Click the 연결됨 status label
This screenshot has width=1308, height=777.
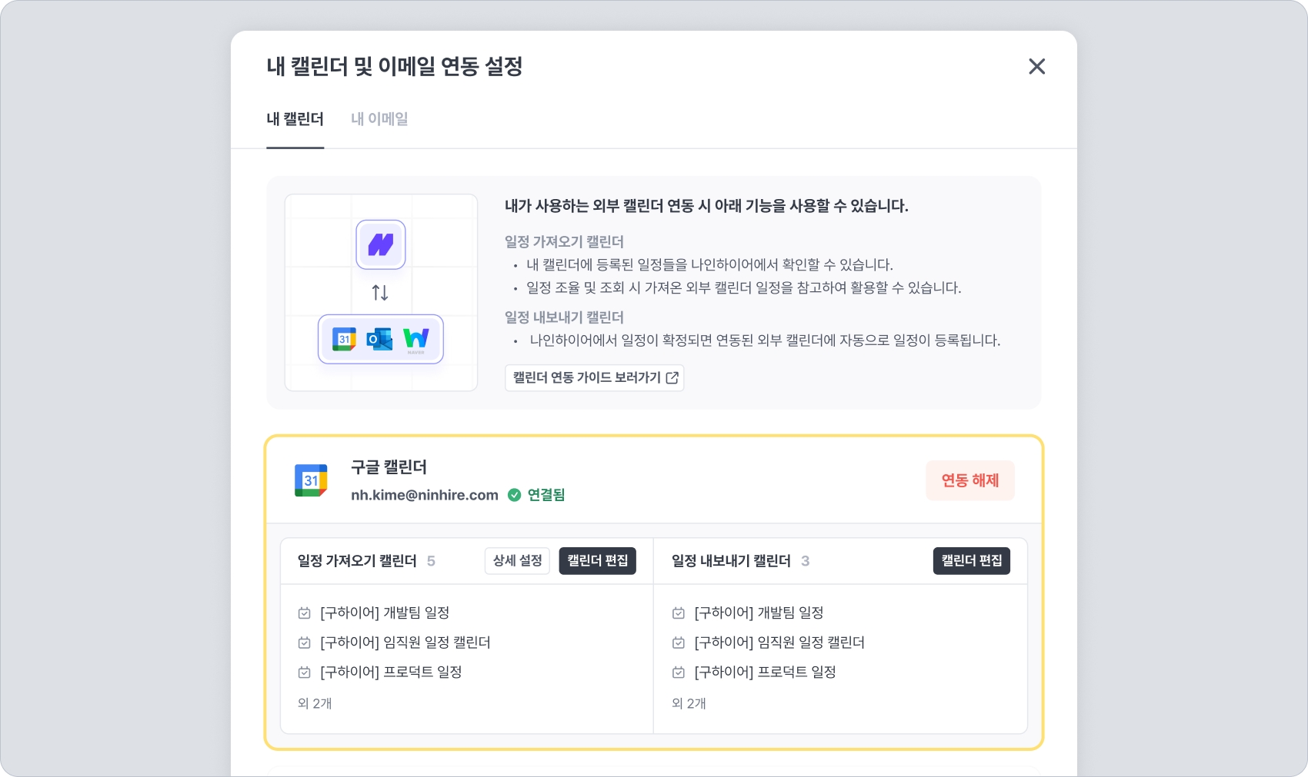pos(546,495)
